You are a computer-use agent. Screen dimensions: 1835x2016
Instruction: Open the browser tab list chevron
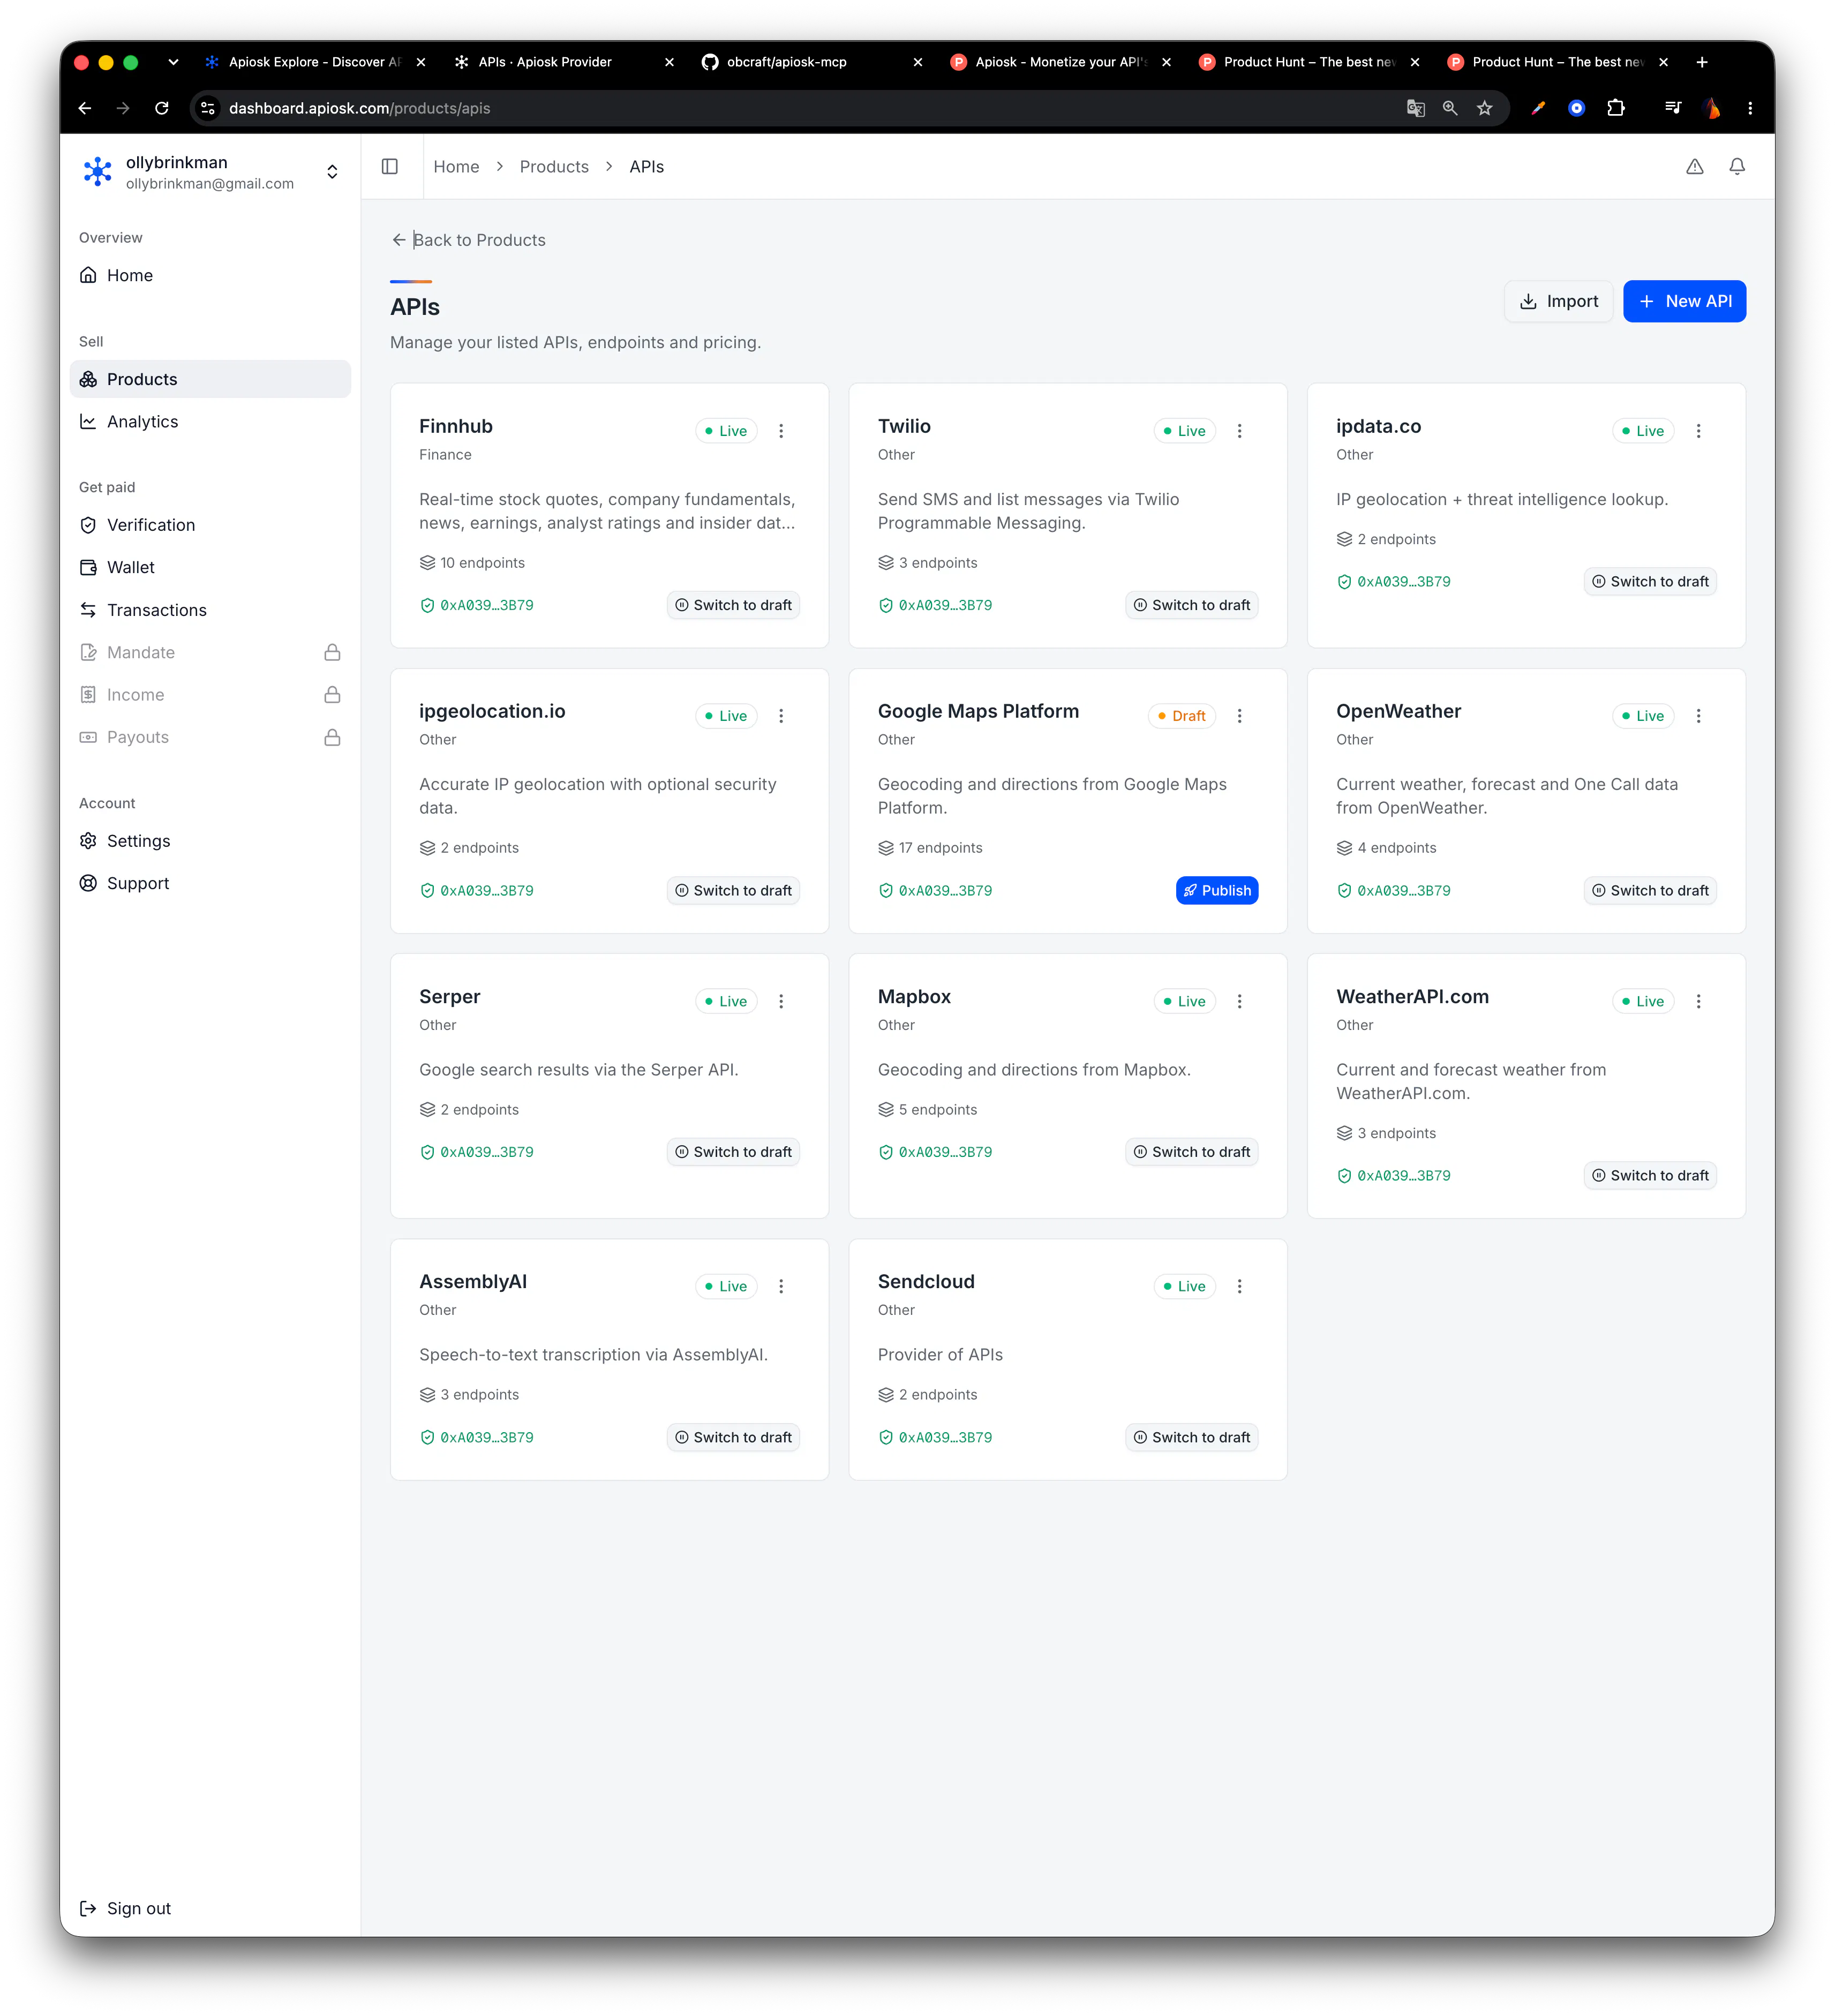[173, 62]
